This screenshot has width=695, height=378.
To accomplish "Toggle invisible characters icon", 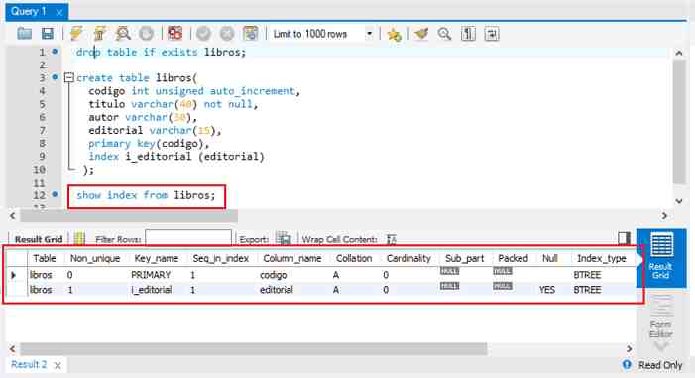I will (x=468, y=34).
